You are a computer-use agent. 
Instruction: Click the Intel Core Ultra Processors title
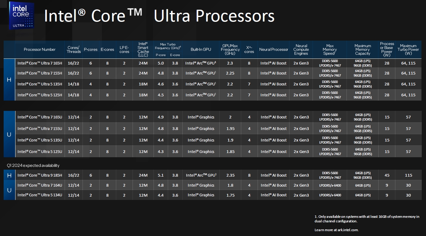(159, 16)
